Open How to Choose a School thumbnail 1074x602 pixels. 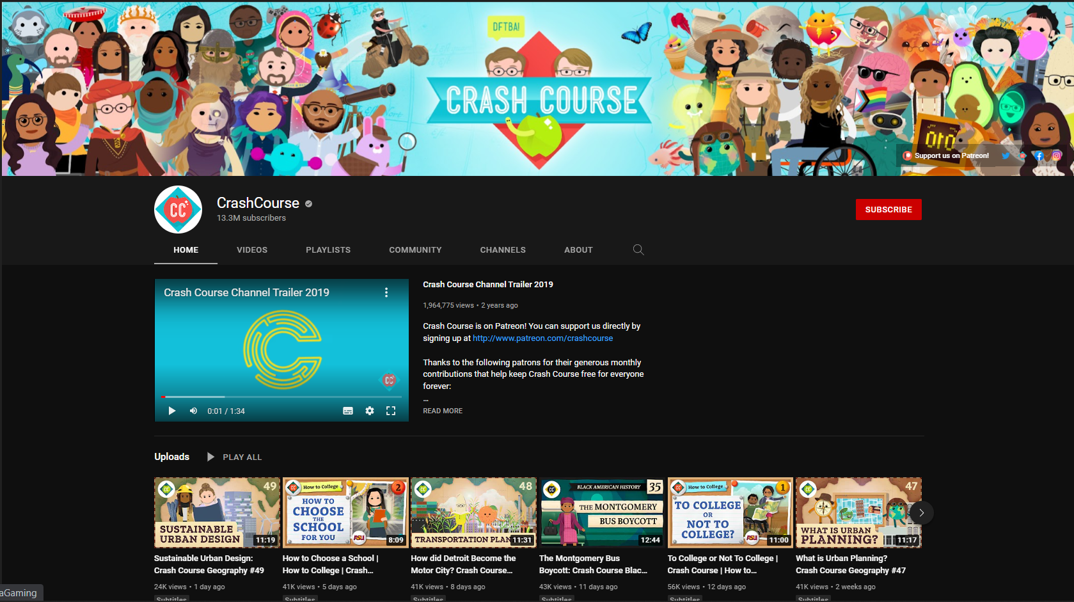tap(345, 512)
